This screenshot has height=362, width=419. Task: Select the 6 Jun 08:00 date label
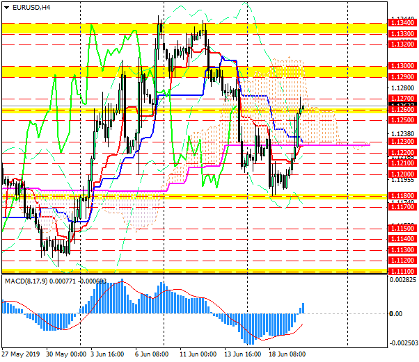tap(150, 354)
